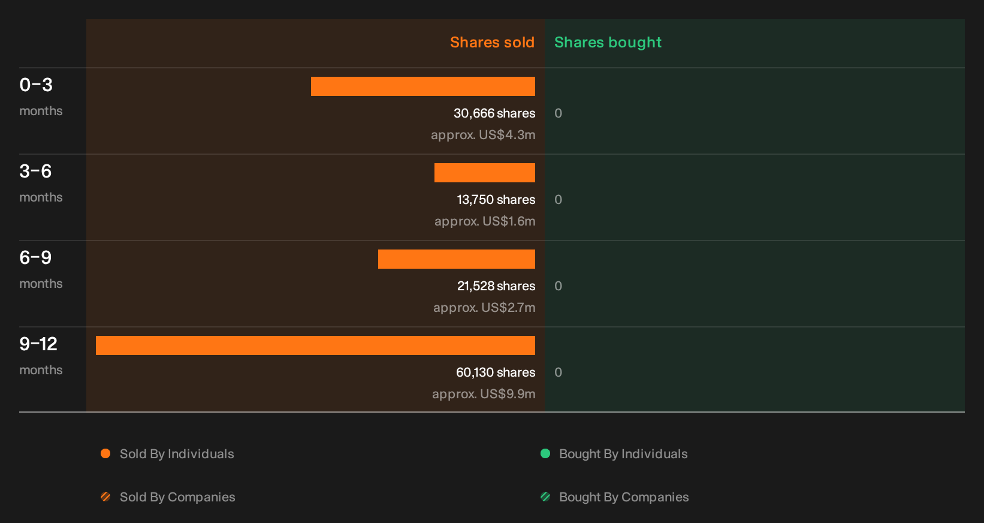Click the approx. US$2.7m amount
Viewport: 984px width, 523px height.
pyautogui.click(x=484, y=308)
